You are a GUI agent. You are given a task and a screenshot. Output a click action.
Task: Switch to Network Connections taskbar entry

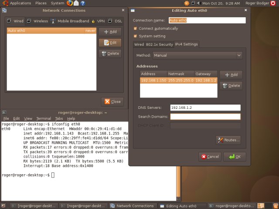pyautogui.click(x=133, y=206)
